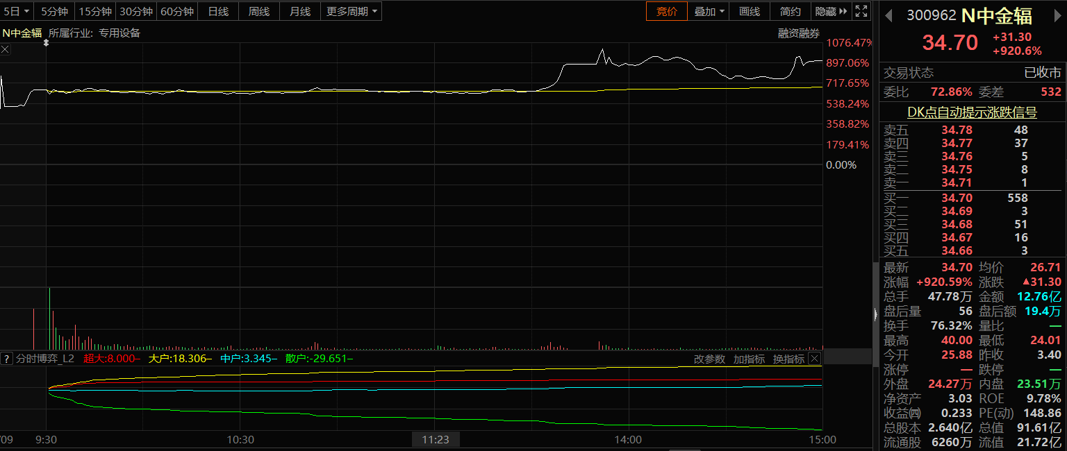Click the 金额 12.76亿 value
Viewport: 1067px width, 451px height.
pyautogui.click(x=1039, y=296)
